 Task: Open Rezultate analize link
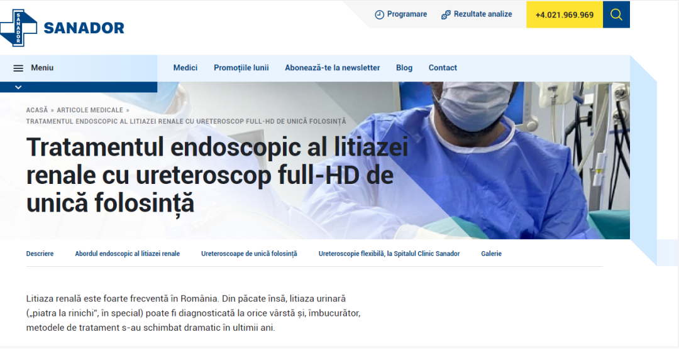point(482,14)
